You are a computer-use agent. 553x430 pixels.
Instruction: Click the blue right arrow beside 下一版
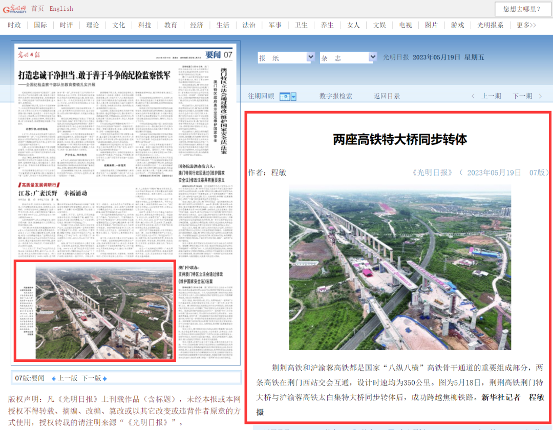pyautogui.click(x=105, y=378)
